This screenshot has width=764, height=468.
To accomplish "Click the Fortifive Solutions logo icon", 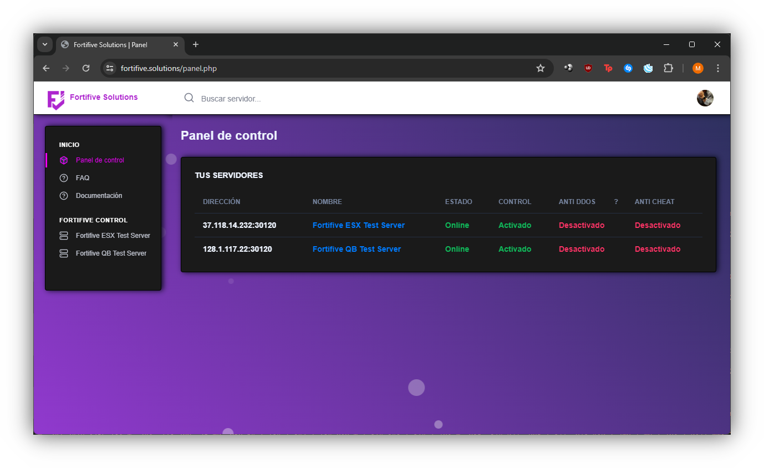I will click(56, 100).
